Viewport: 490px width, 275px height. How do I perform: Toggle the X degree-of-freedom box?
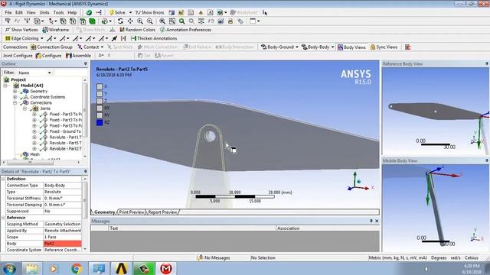point(100,86)
